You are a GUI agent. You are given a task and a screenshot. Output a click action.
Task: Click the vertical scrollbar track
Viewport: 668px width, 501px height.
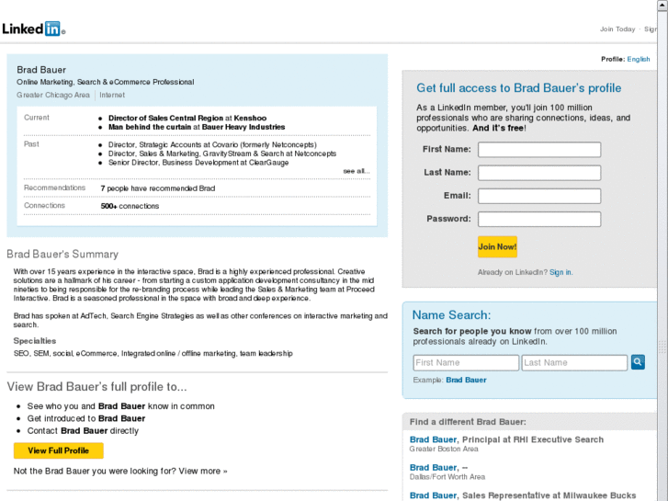pyautogui.click(x=662, y=256)
